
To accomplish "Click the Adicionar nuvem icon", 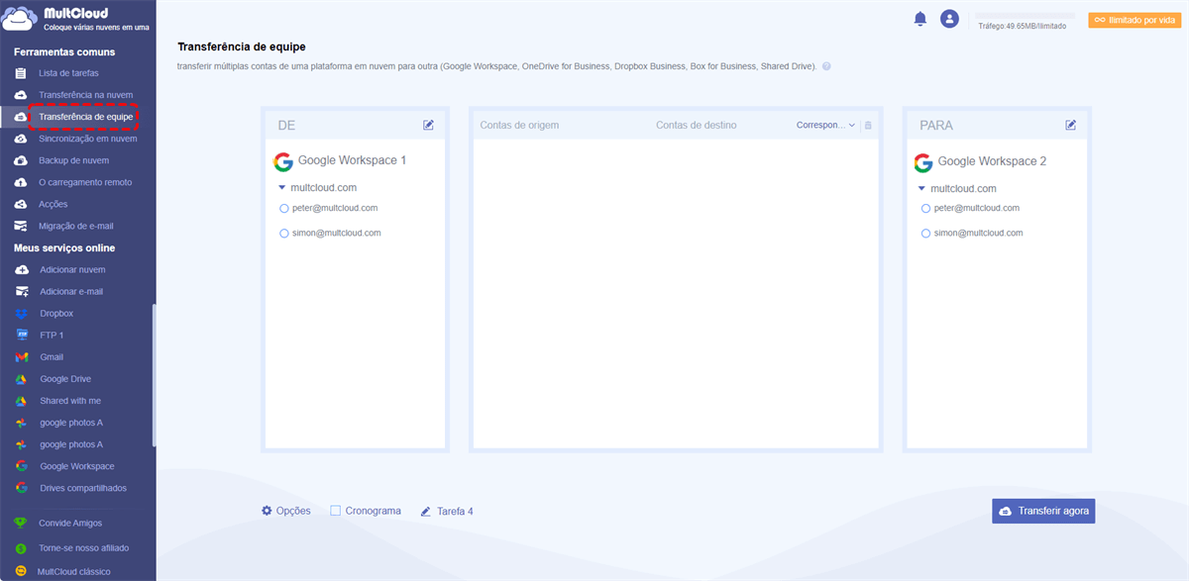I will coord(22,269).
